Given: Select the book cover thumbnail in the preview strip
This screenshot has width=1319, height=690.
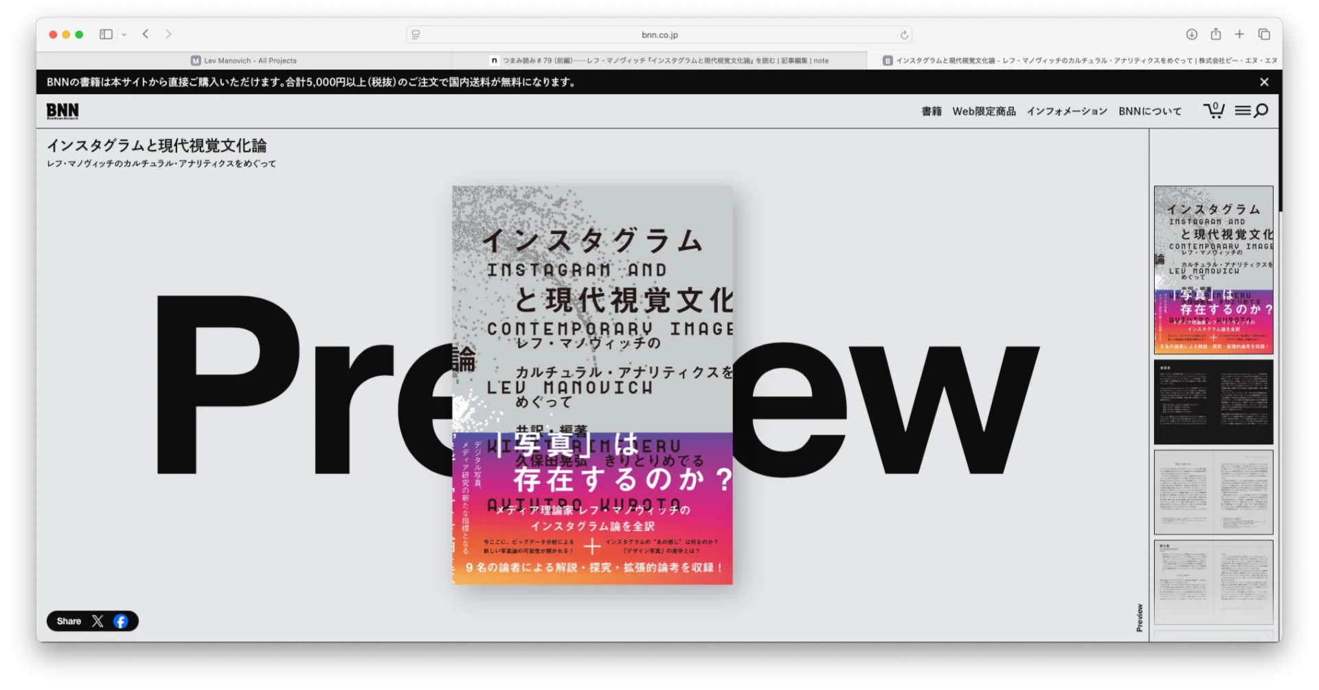Looking at the screenshot, I should click(x=1213, y=270).
